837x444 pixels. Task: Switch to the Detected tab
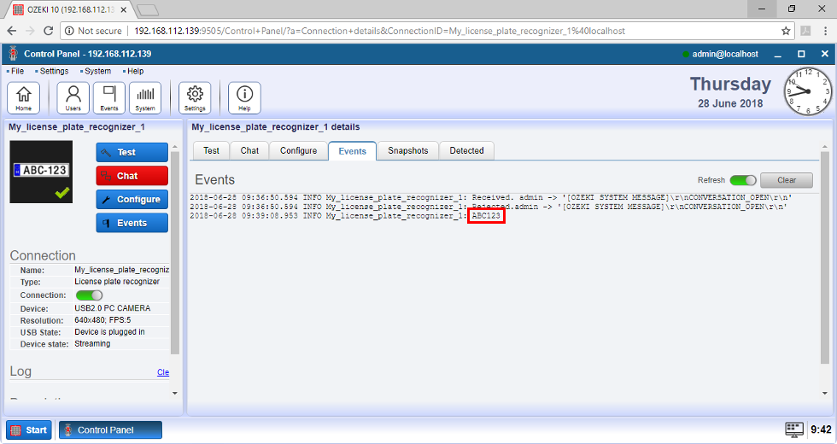466,150
